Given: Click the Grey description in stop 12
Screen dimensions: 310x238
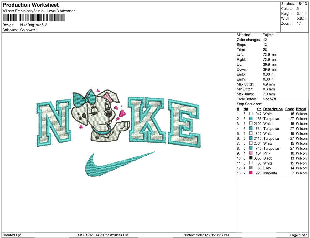Looking at the screenshot, I should click(267, 168).
